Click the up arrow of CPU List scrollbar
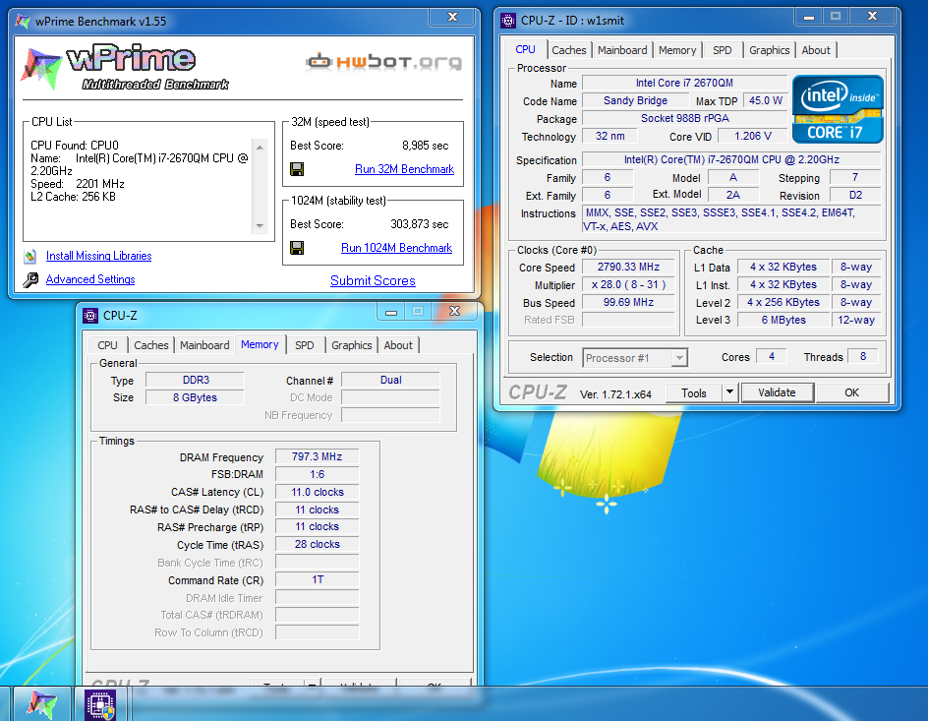 (260, 147)
